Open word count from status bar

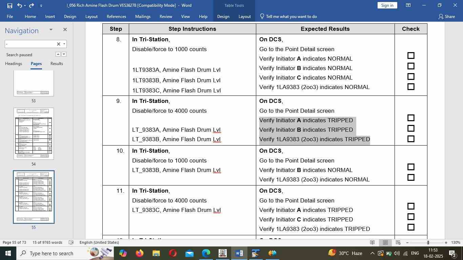pyautogui.click(x=47, y=242)
